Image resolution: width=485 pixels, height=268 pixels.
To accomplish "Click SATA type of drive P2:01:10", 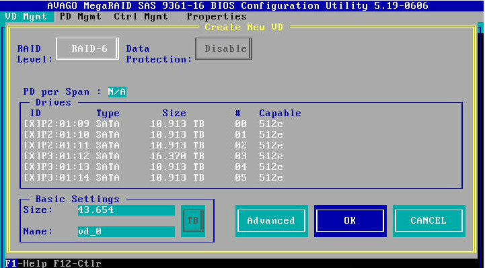I will tap(108, 135).
